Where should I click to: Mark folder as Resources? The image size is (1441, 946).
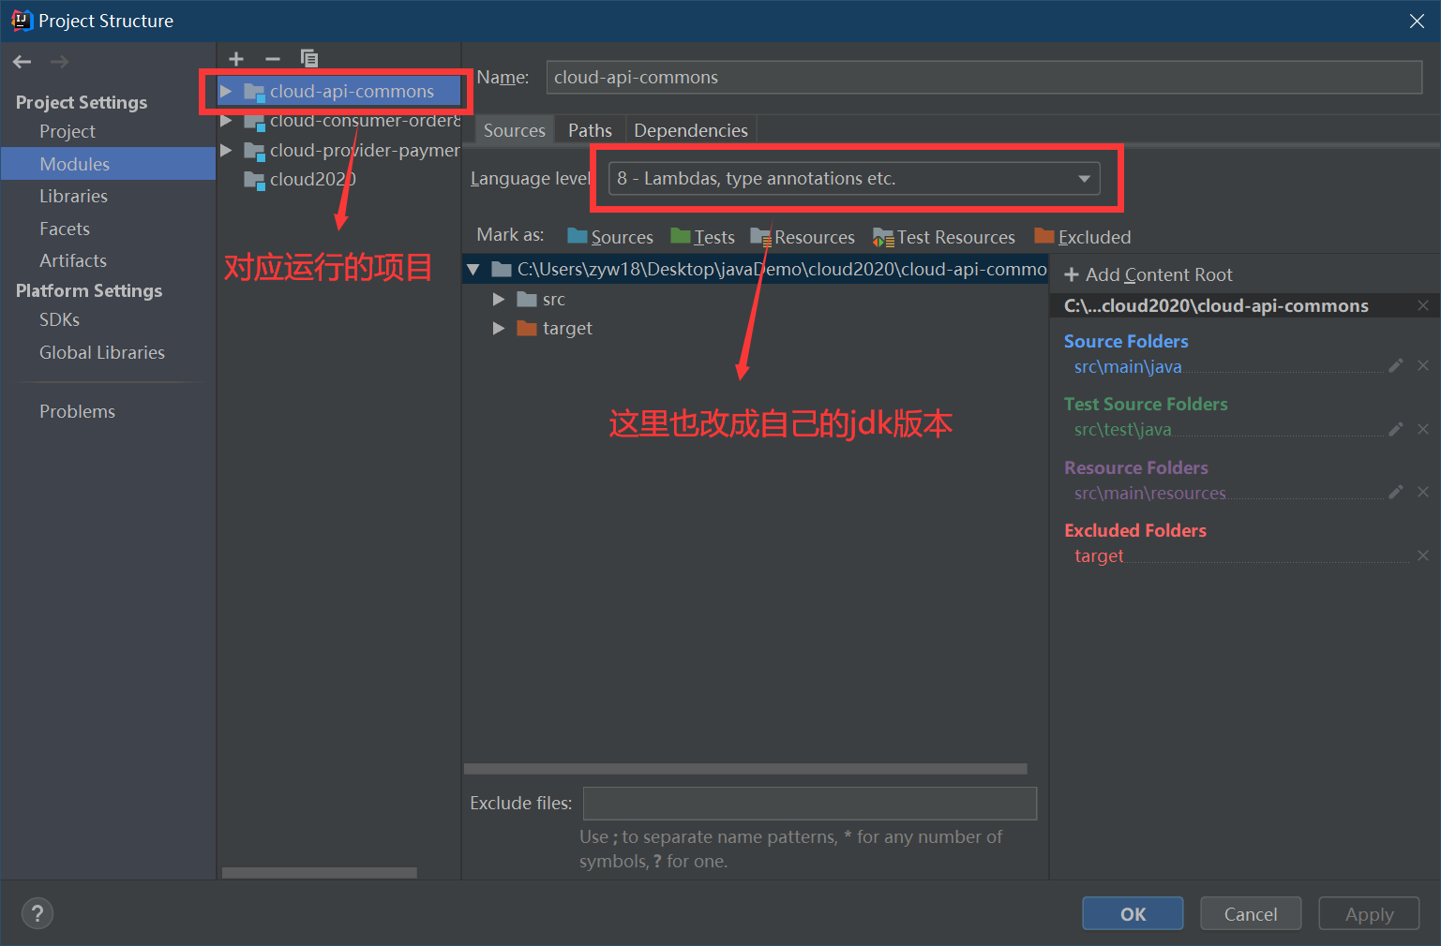coord(803,237)
